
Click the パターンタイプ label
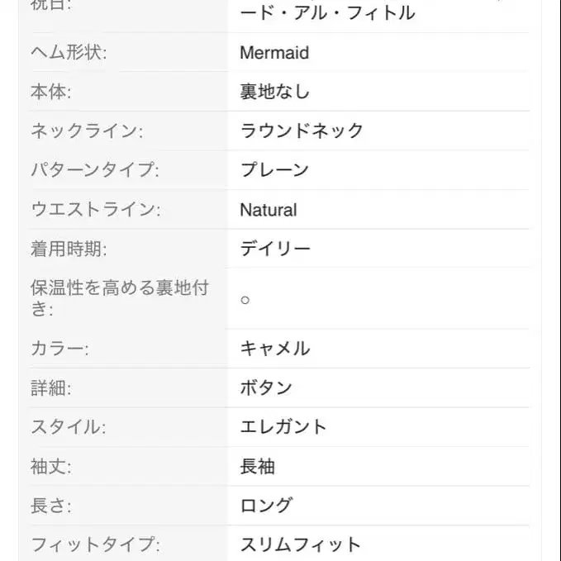[x=94, y=170]
